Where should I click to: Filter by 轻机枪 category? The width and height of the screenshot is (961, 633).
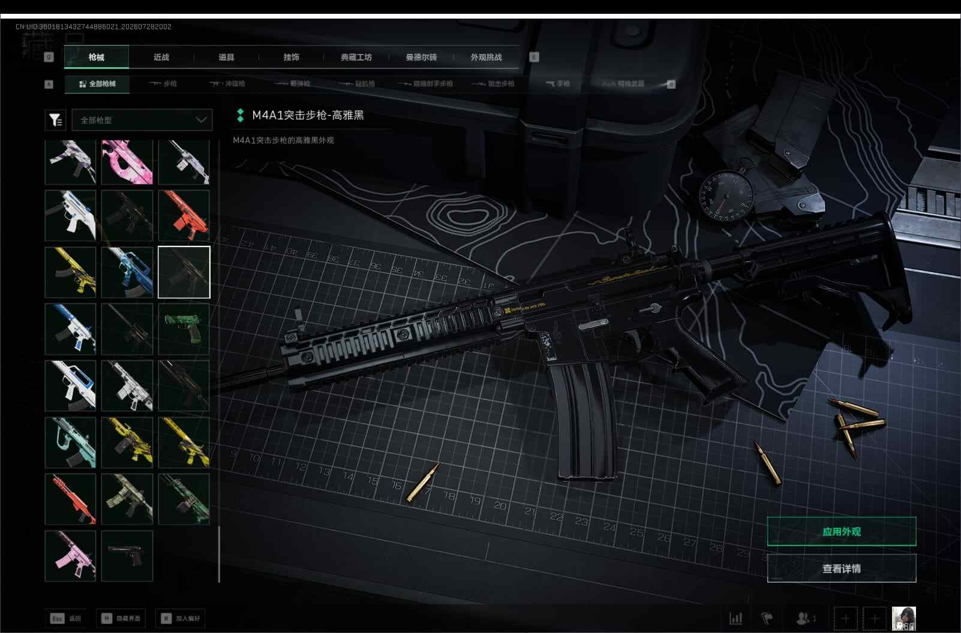tap(357, 84)
